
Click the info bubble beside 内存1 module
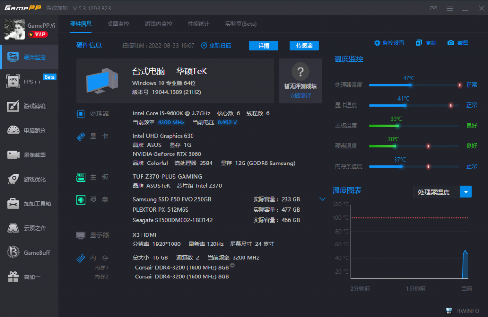(232, 266)
